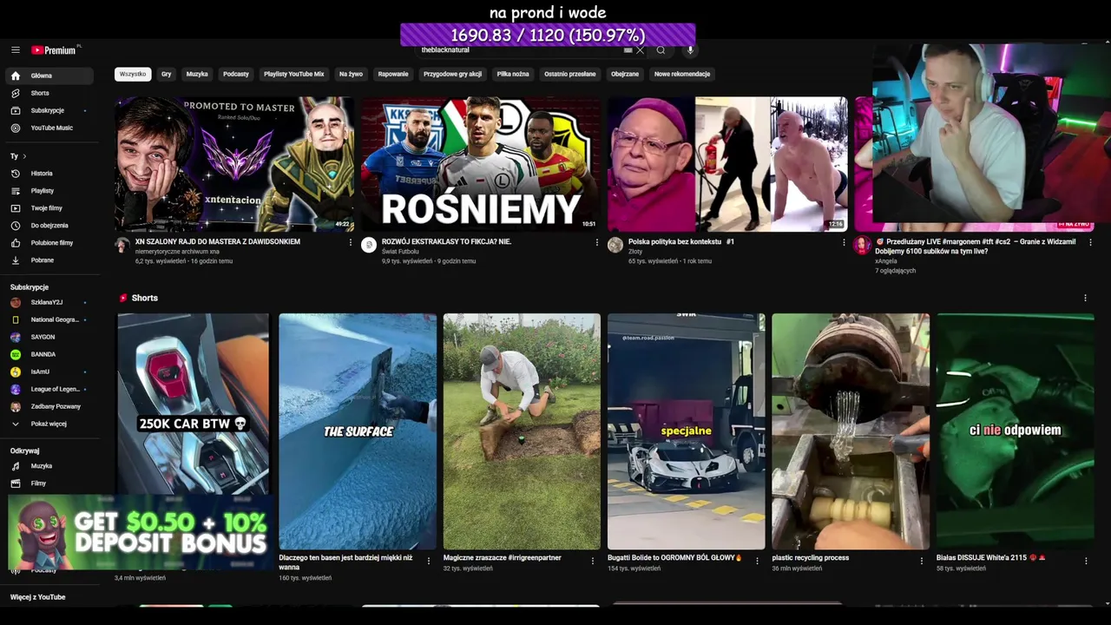Open options menu for Polska polityka video
The image size is (1111, 625).
pyautogui.click(x=844, y=243)
